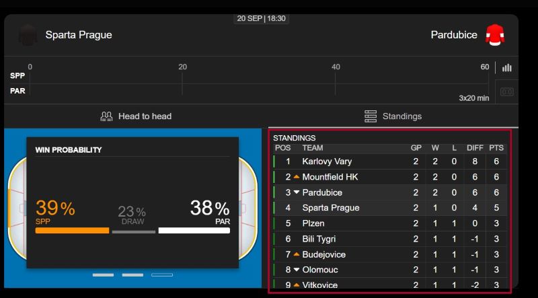Image resolution: width=538 pixels, height=298 pixels.
Task: Click the PTS column header
Action: pos(496,148)
